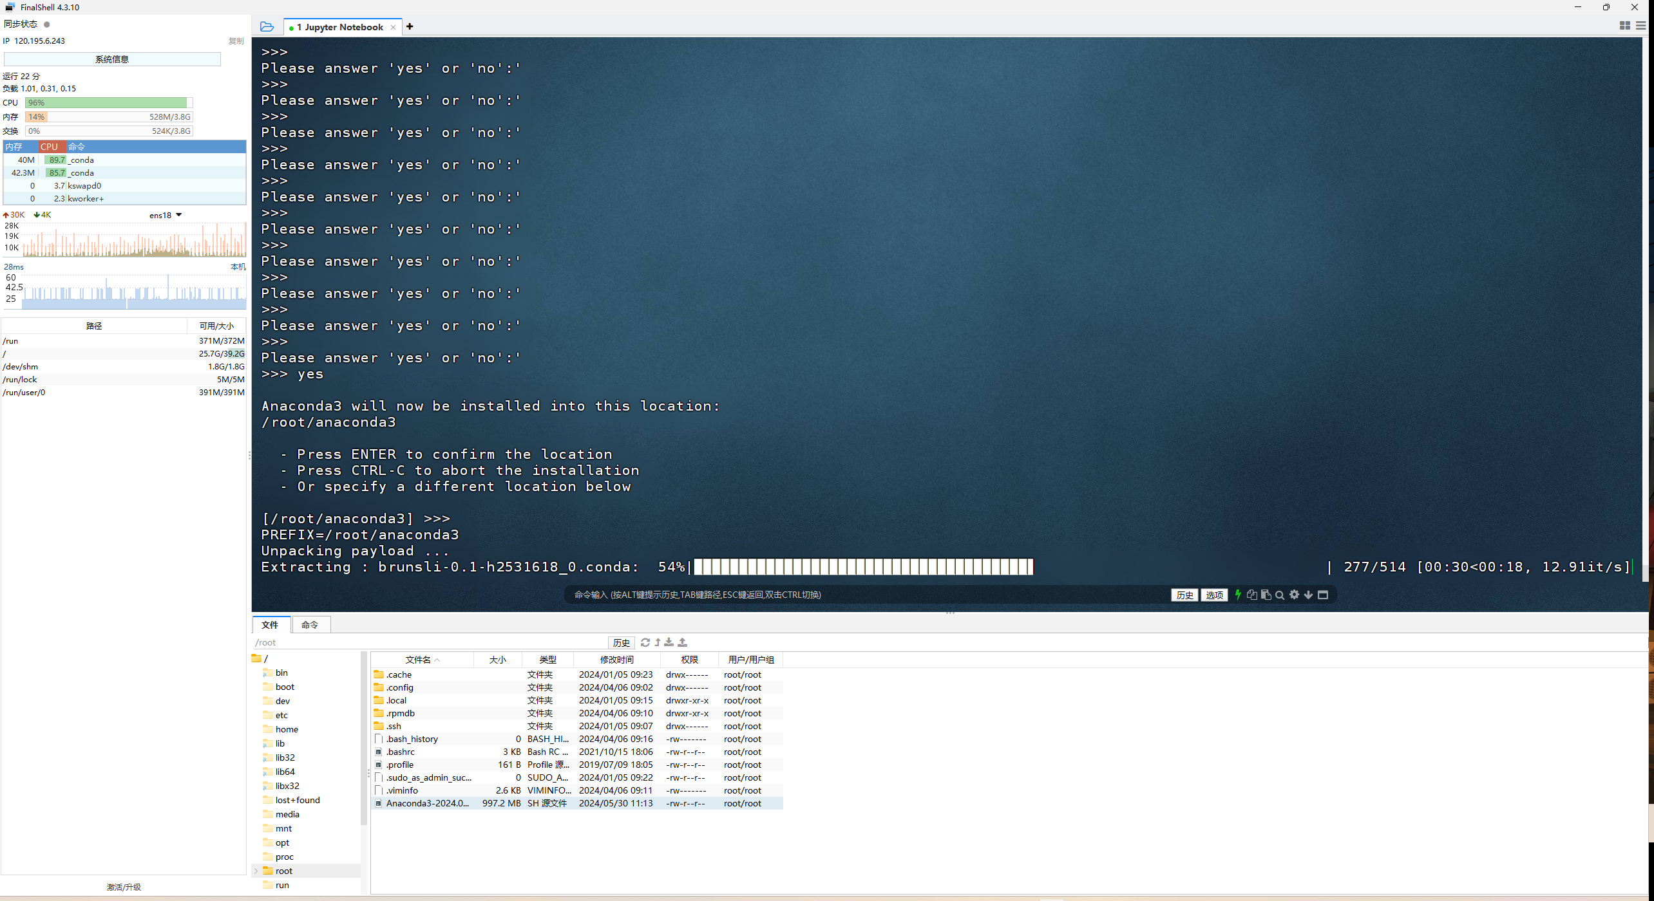Select the .config folder row
The image size is (1654, 901).
[x=577, y=687]
